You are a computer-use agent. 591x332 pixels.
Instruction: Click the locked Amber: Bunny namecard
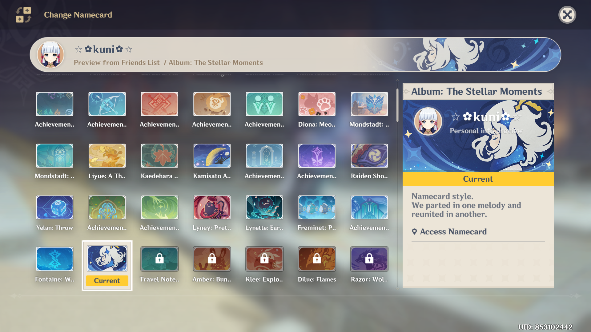[212, 259]
